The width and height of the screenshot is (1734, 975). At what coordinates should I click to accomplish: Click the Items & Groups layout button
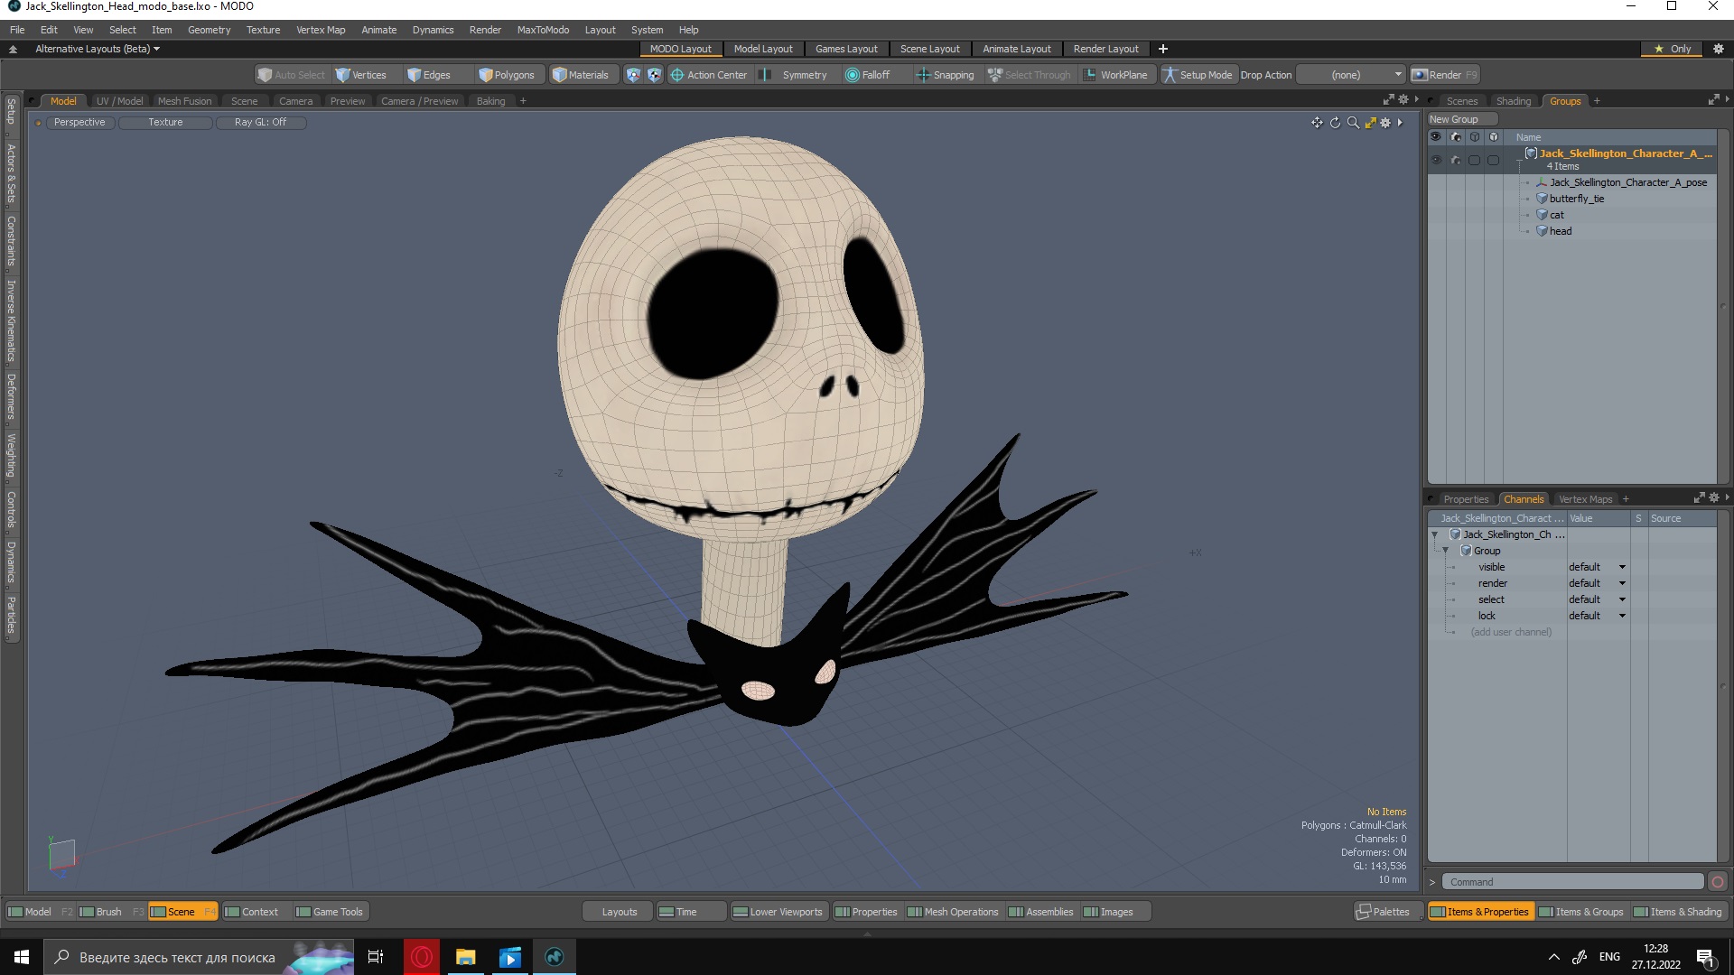(1580, 912)
